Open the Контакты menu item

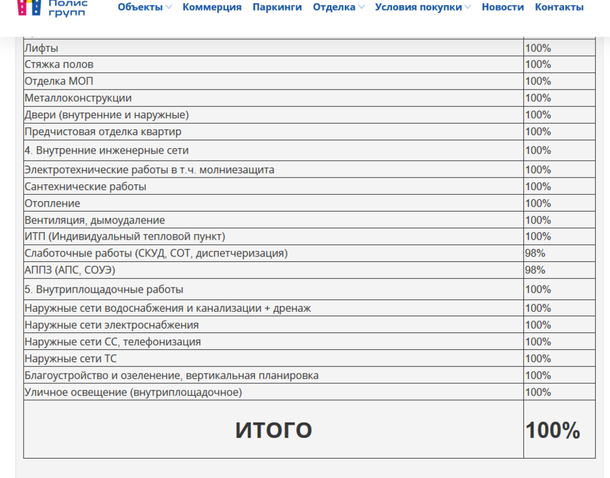[x=559, y=7]
